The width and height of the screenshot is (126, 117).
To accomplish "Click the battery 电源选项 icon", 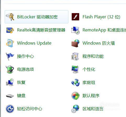I will pyautogui.click(x=10, y=69).
